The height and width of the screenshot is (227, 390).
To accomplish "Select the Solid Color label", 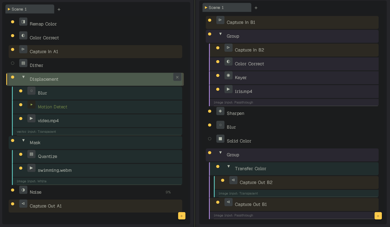I will click(x=239, y=141).
